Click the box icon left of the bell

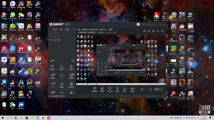[x=153, y=31]
